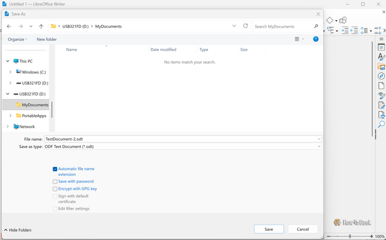Click the Line Spacing icon in Writer toolbar

(364, 30)
